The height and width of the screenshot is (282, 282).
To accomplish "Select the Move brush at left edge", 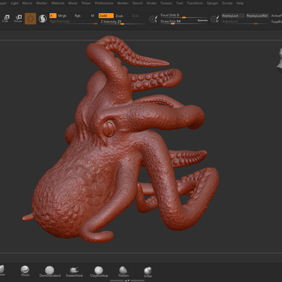I will coord(2,271).
